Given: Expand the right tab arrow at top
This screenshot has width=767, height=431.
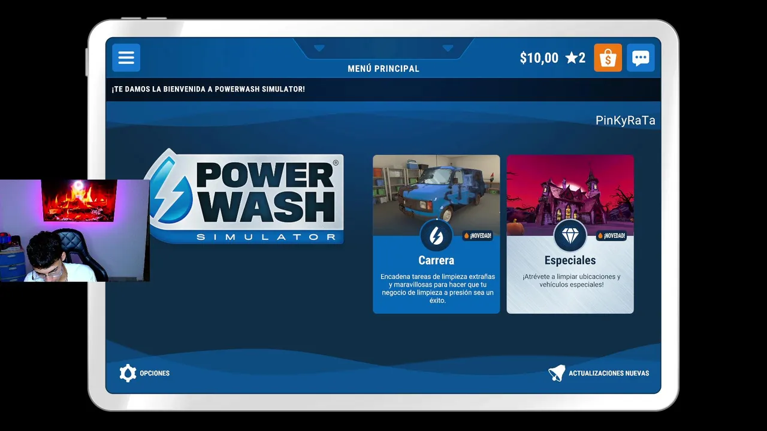Looking at the screenshot, I should (x=448, y=48).
